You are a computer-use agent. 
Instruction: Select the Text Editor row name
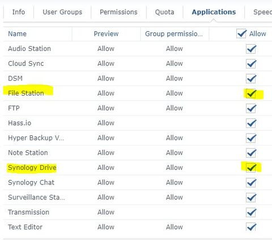click(25, 227)
